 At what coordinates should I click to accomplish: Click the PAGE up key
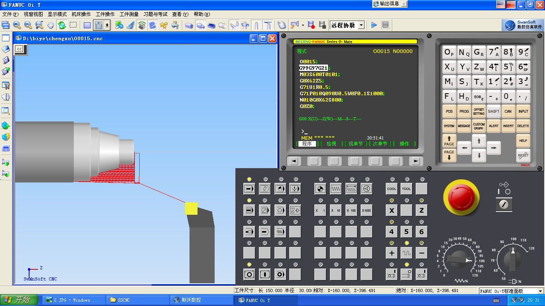(449, 141)
